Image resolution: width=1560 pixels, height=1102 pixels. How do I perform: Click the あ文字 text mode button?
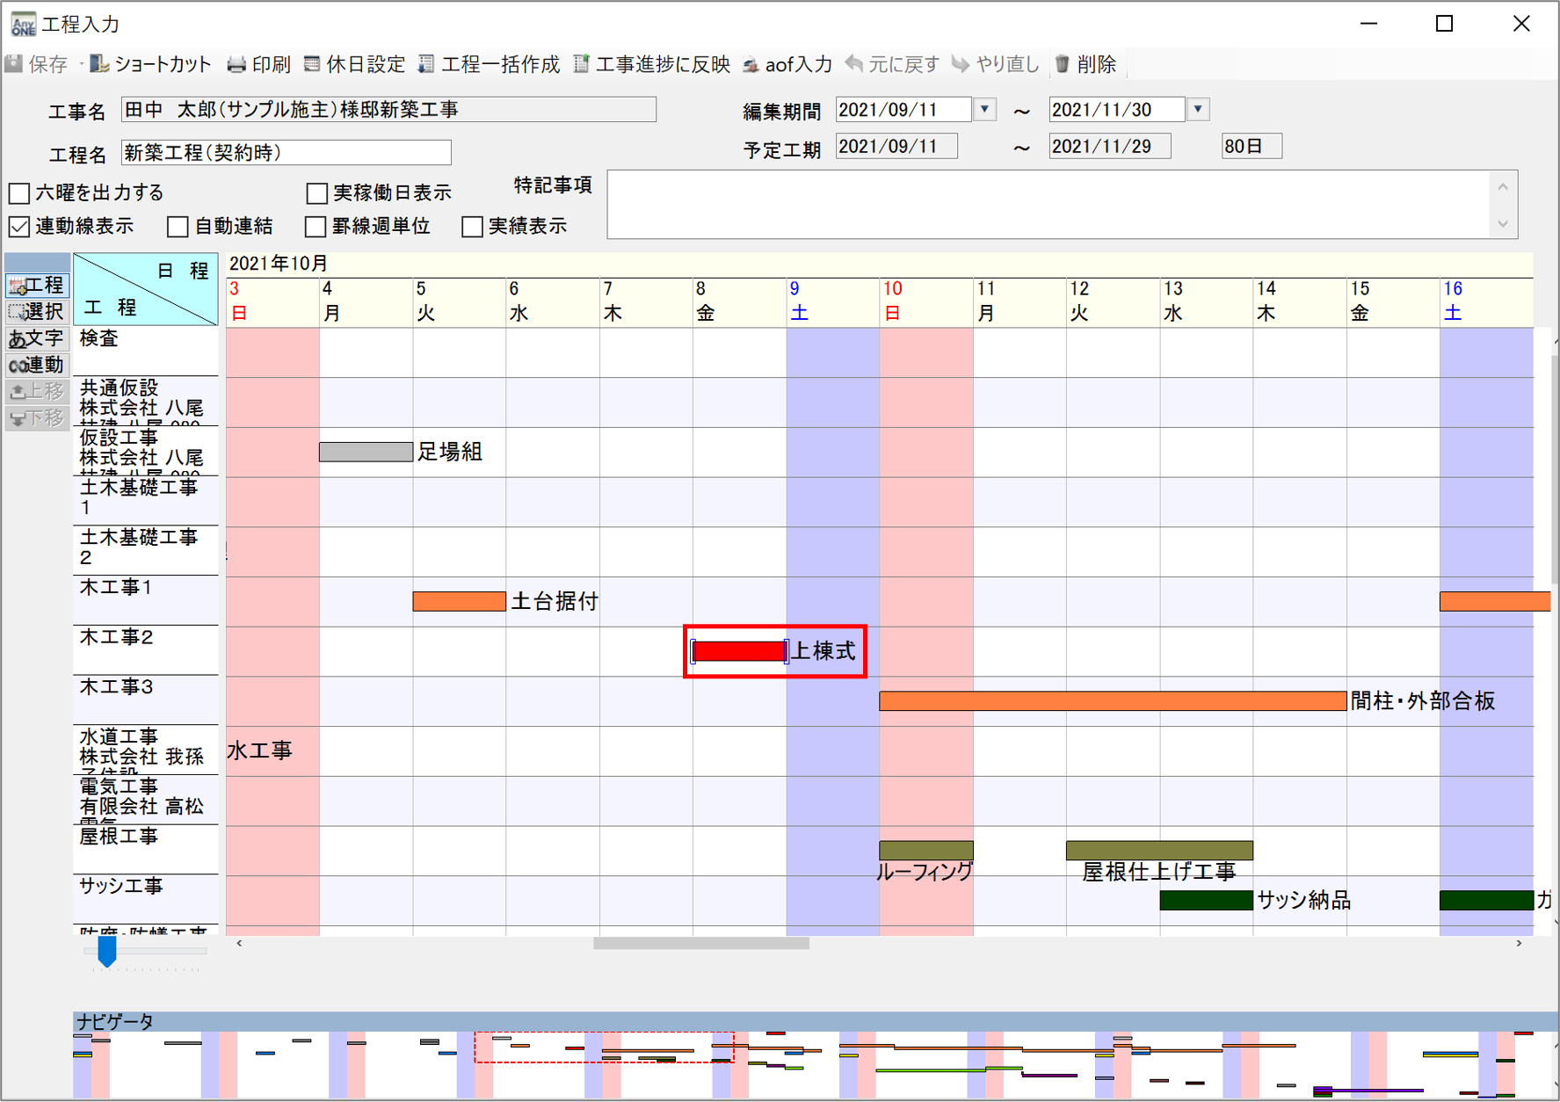[x=37, y=338]
